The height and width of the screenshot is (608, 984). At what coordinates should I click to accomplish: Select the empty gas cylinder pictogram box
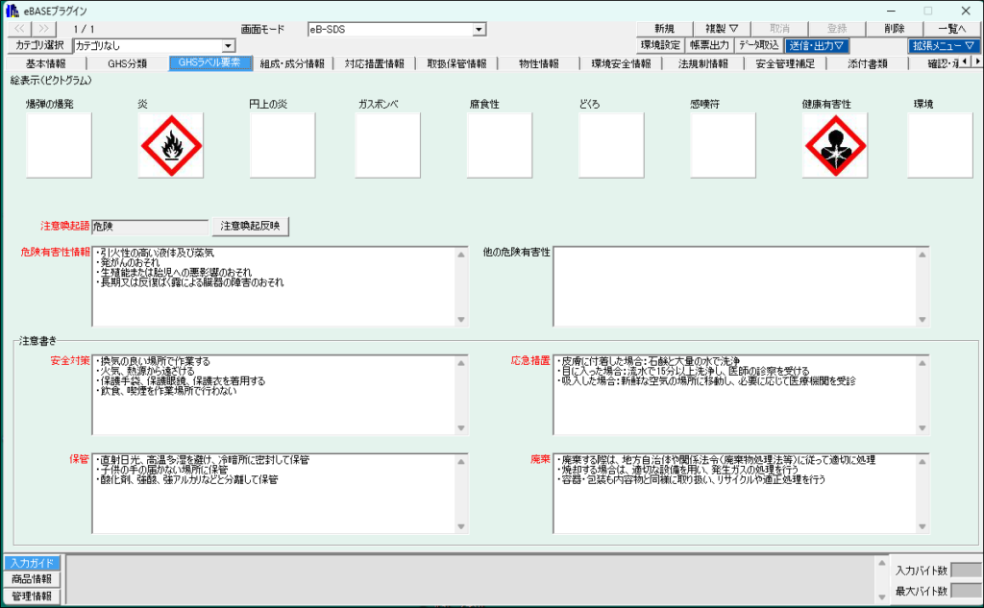tap(388, 145)
